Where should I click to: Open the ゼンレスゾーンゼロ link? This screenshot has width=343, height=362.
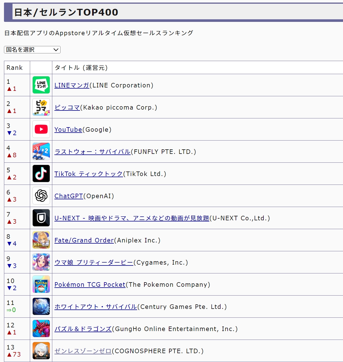click(83, 351)
